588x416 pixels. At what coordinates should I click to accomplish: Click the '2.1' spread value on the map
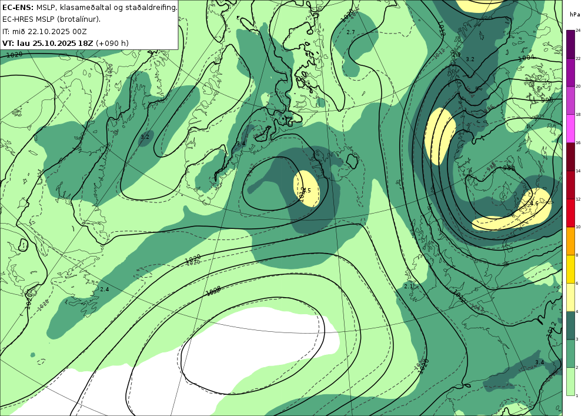(x=409, y=286)
